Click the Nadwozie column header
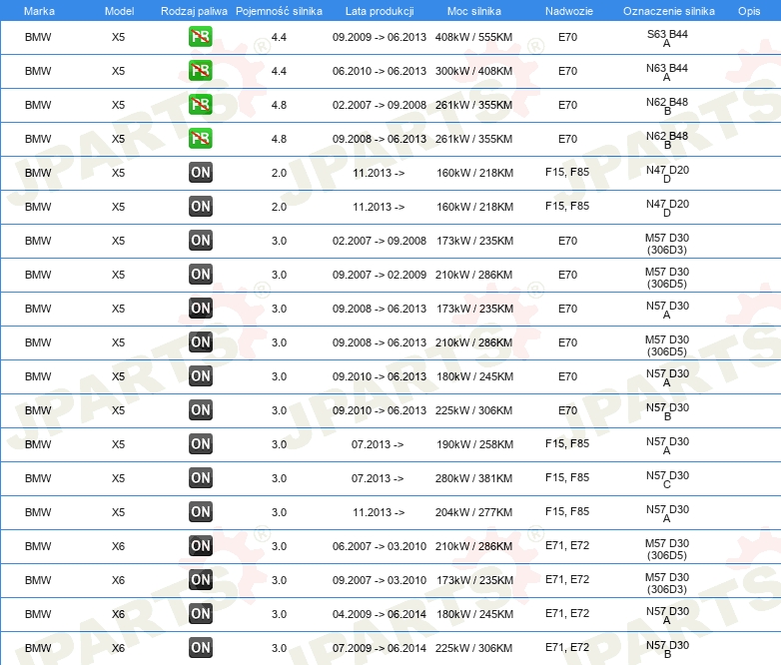 click(569, 11)
